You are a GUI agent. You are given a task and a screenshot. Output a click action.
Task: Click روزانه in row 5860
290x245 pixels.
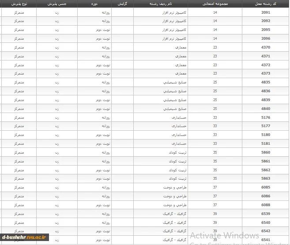pos(106,153)
